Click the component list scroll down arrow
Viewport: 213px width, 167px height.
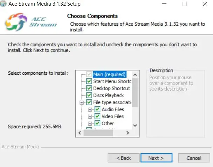tap(135, 126)
